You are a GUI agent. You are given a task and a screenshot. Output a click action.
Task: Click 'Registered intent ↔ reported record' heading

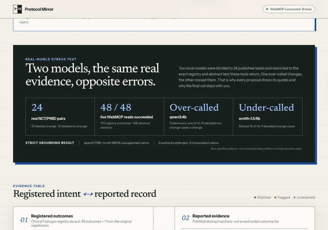pos(85,194)
